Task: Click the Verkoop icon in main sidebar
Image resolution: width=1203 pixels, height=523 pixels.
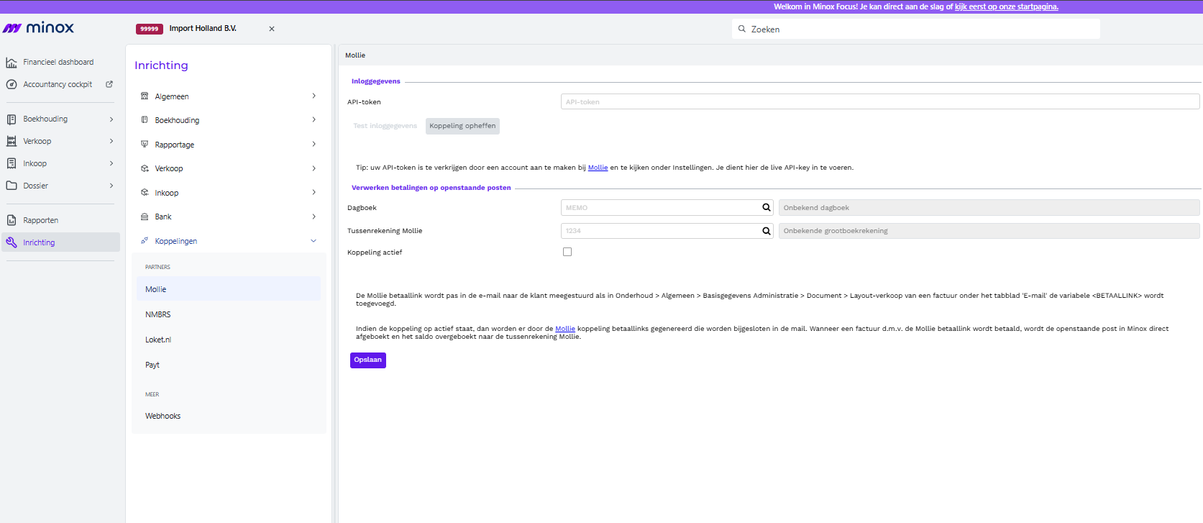Action: click(12, 141)
